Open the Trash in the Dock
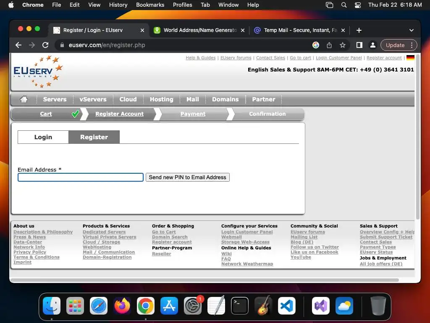430x323 pixels. (378, 306)
